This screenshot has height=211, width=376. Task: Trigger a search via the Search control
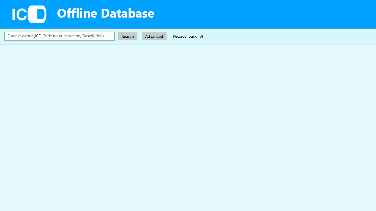(128, 36)
